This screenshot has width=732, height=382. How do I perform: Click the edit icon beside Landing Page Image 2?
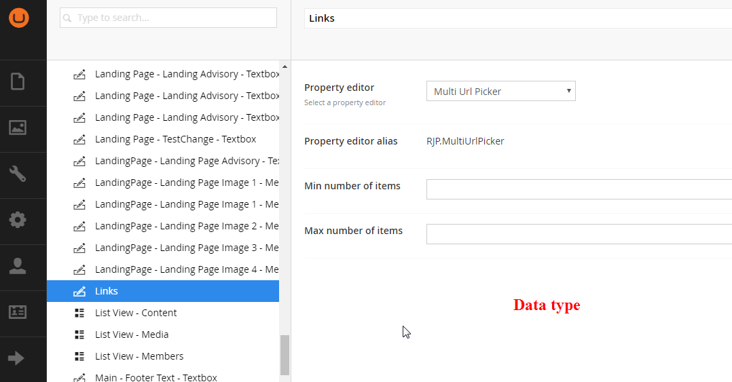79,226
